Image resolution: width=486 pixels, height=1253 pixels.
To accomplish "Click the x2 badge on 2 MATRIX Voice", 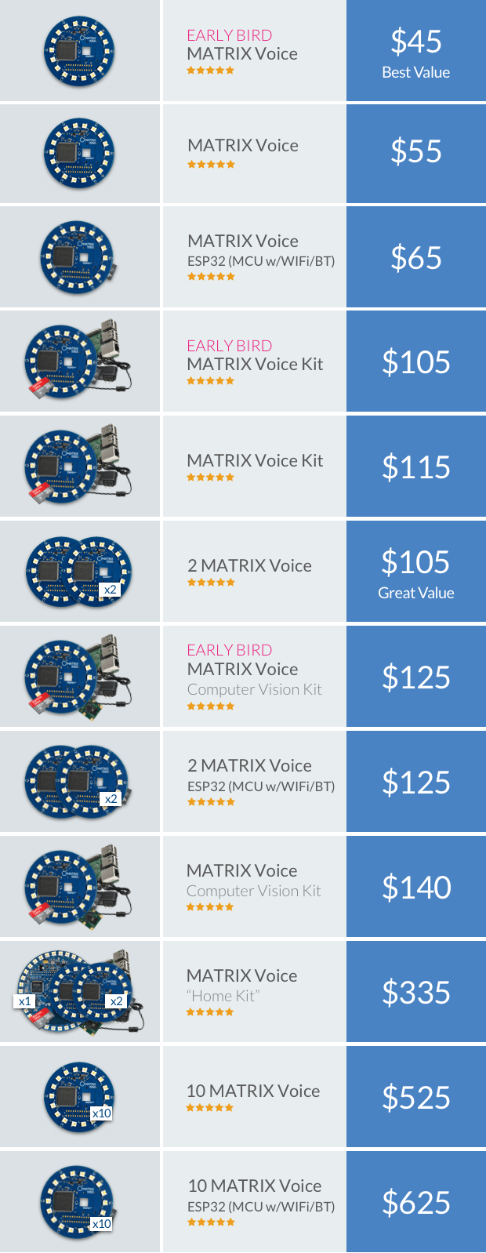I will click(x=111, y=590).
